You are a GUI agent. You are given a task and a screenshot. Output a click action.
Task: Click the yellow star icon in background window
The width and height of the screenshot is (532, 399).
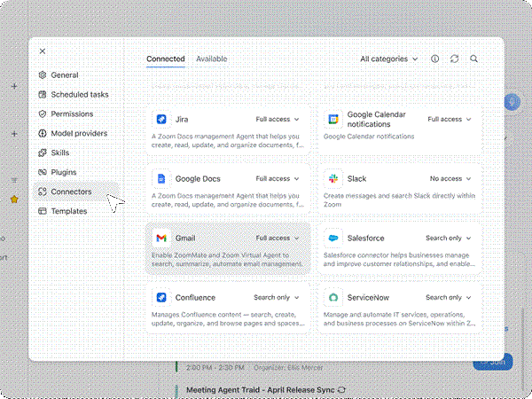pyautogui.click(x=14, y=199)
